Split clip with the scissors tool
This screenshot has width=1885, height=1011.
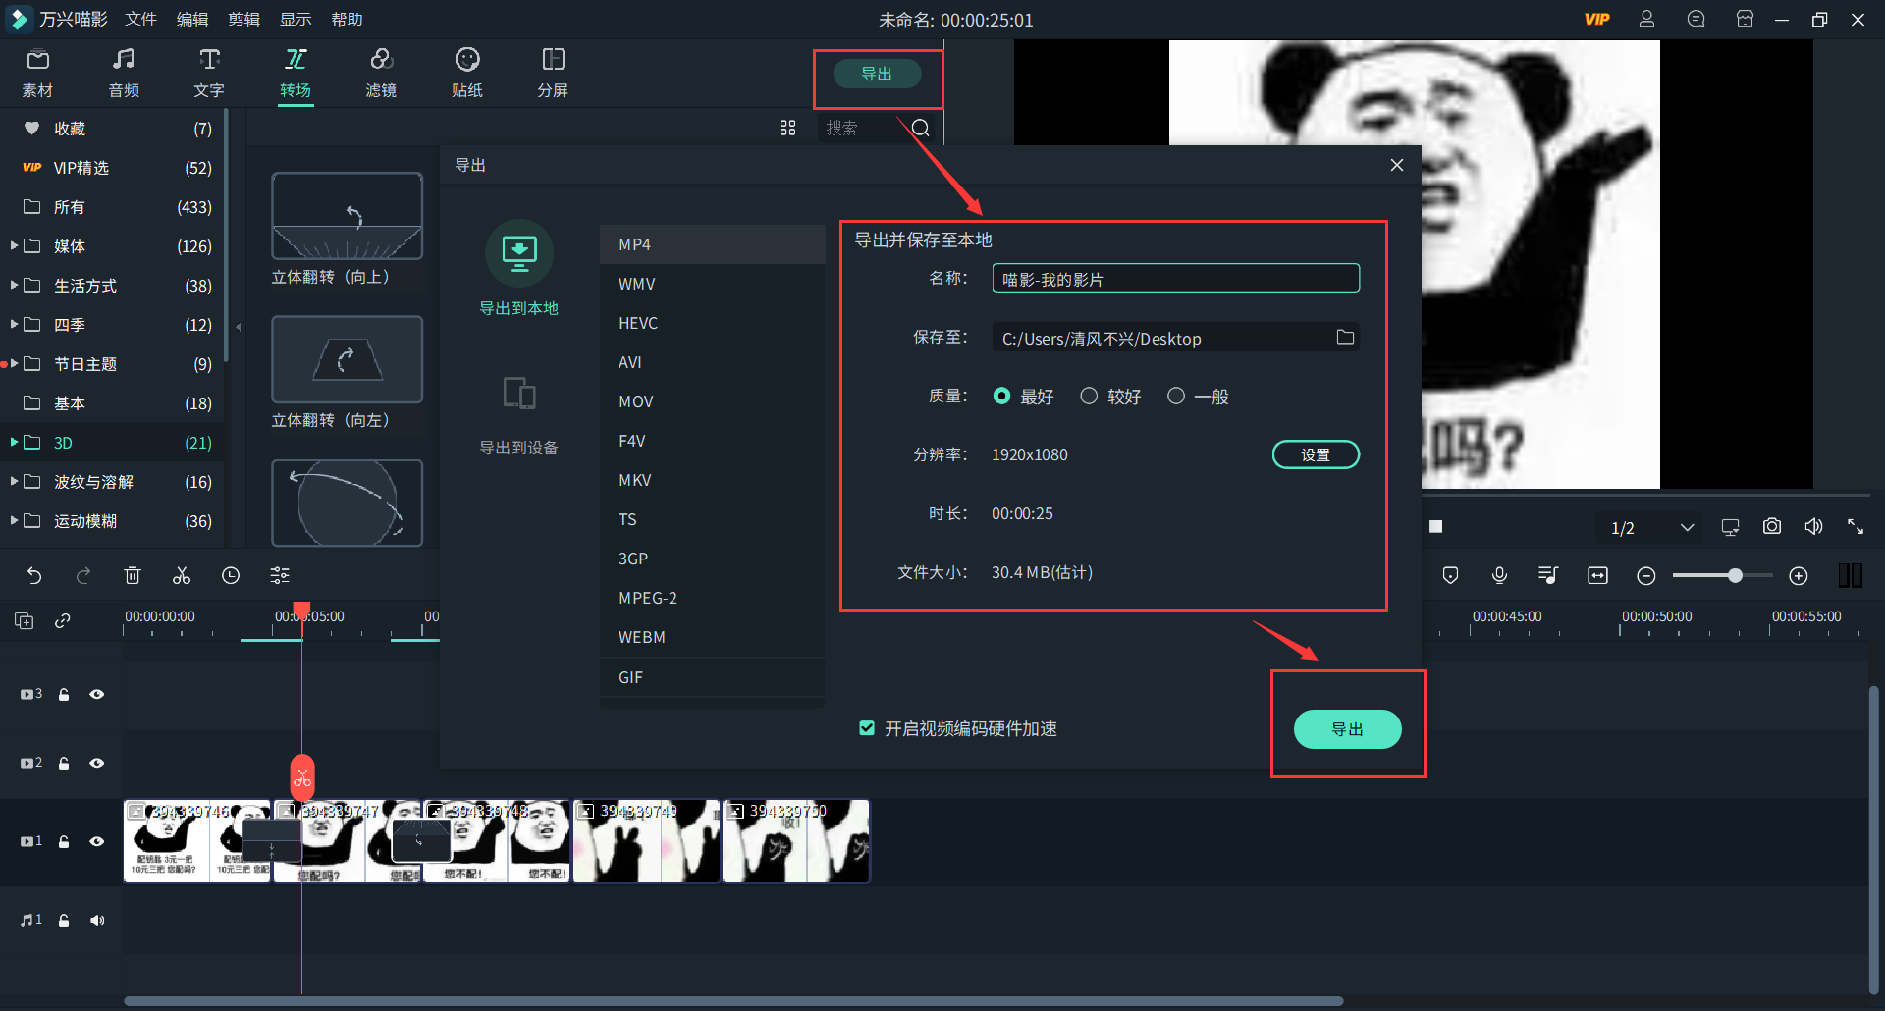coord(182,575)
